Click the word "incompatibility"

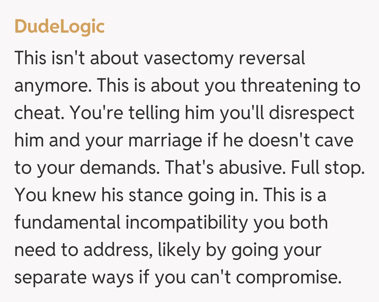tap(187, 223)
